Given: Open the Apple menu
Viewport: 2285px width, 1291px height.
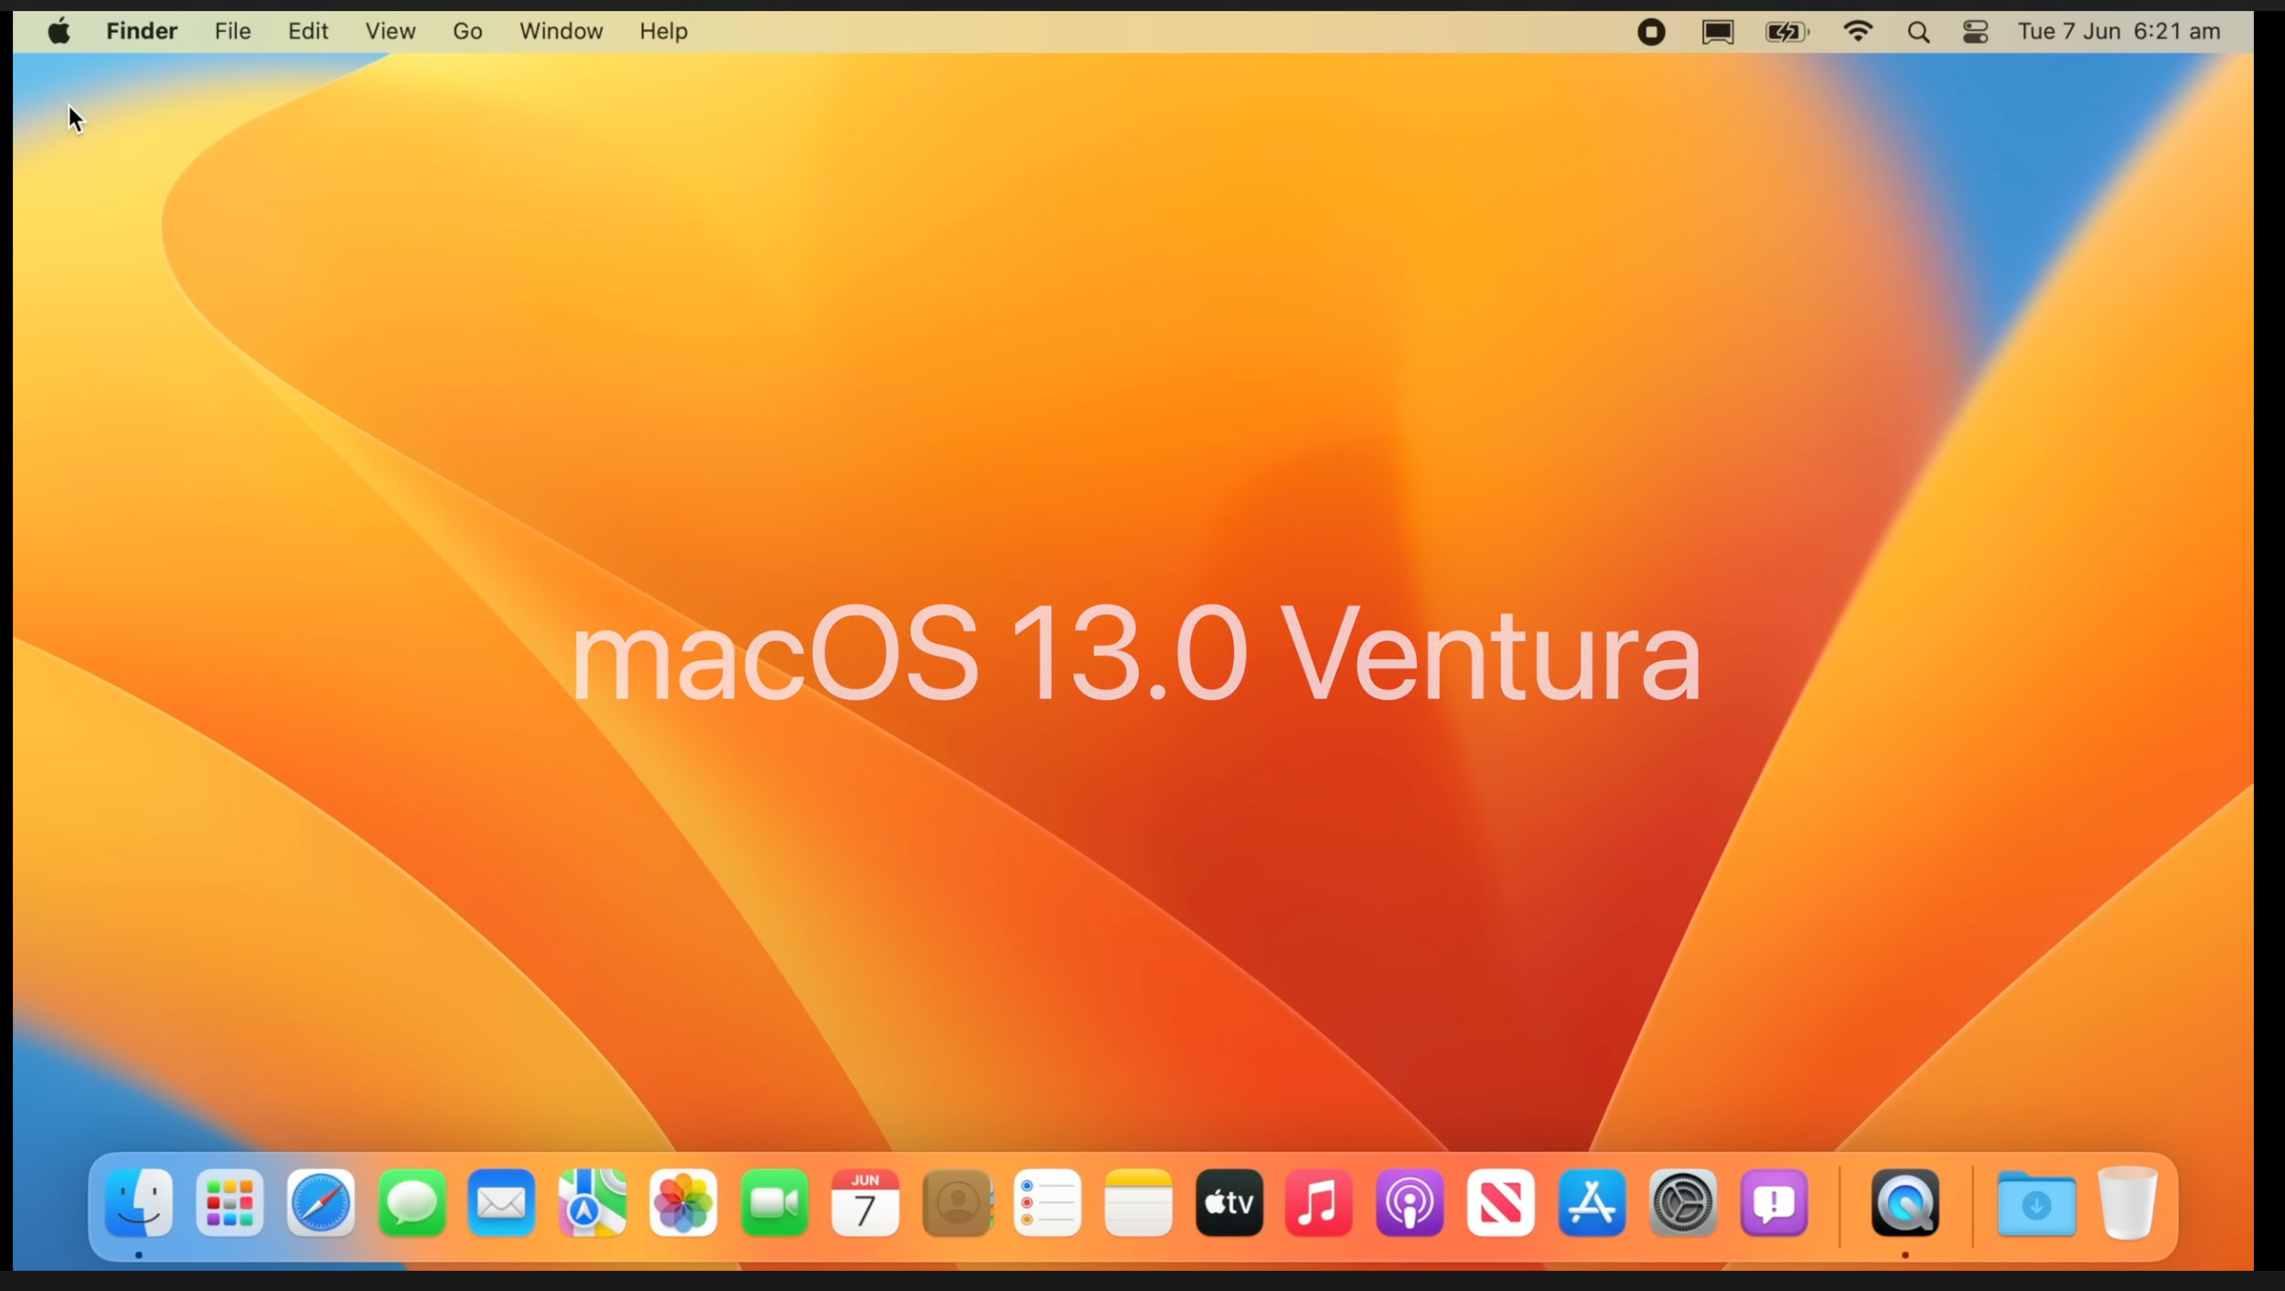Looking at the screenshot, I should coord(59,31).
